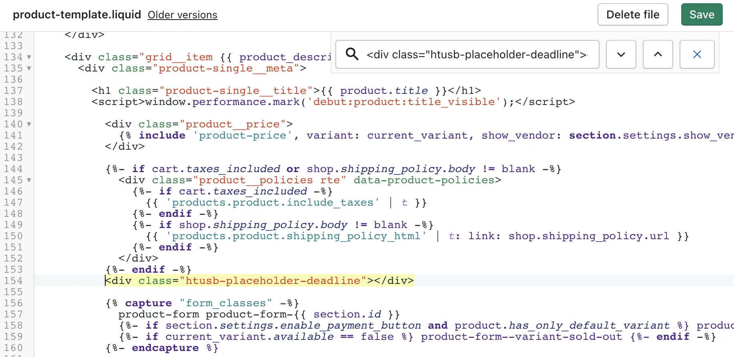The width and height of the screenshot is (734, 357).
Task: Click the "product-single__meta" div line
Action: 192,68
